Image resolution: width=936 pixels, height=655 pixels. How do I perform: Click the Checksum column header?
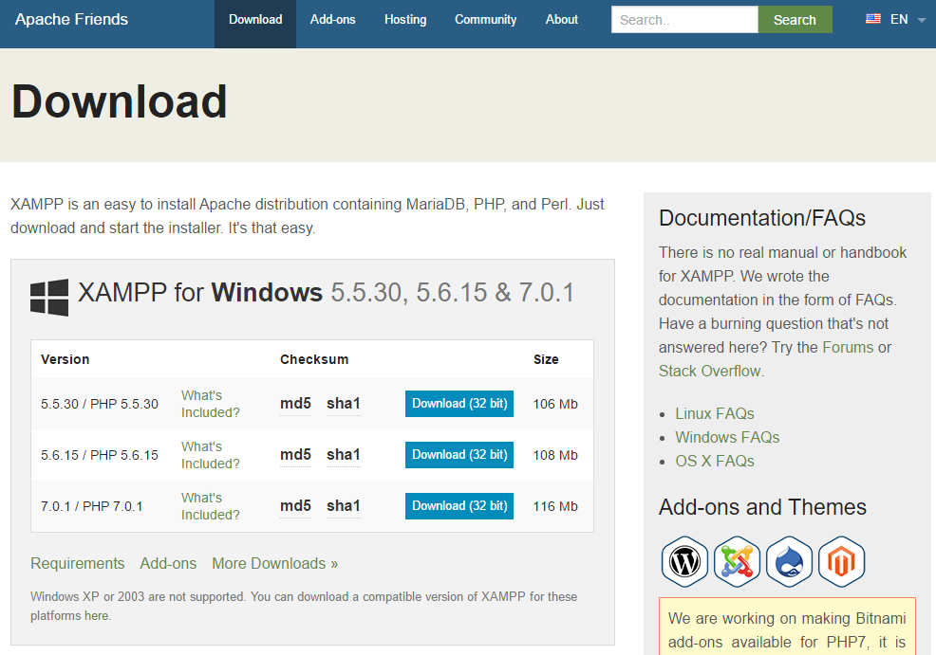coord(314,359)
